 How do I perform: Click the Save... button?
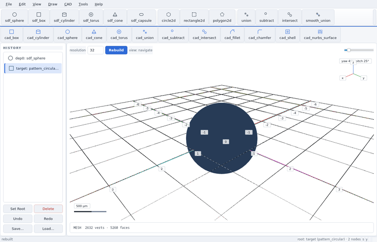tap(17, 228)
